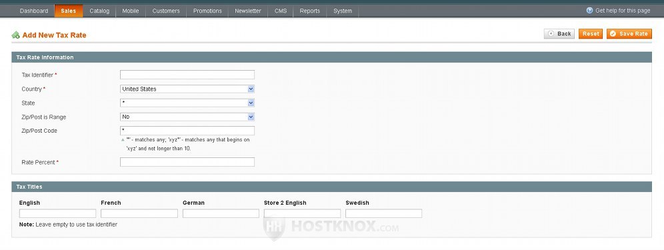Click Get help for this page link

(623, 11)
